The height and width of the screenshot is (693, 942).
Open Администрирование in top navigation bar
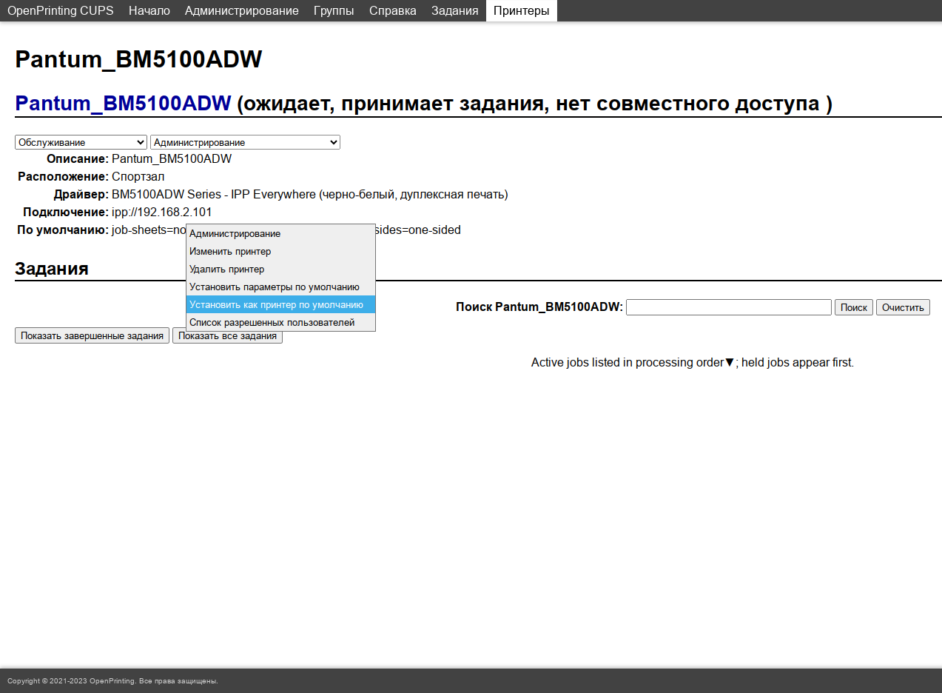pyautogui.click(x=241, y=10)
